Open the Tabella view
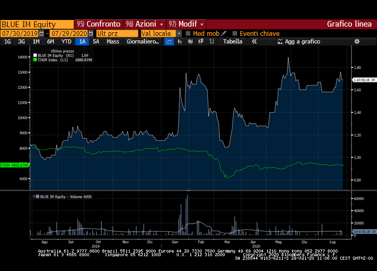Screen dimensions: 377x271 [233, 41]
